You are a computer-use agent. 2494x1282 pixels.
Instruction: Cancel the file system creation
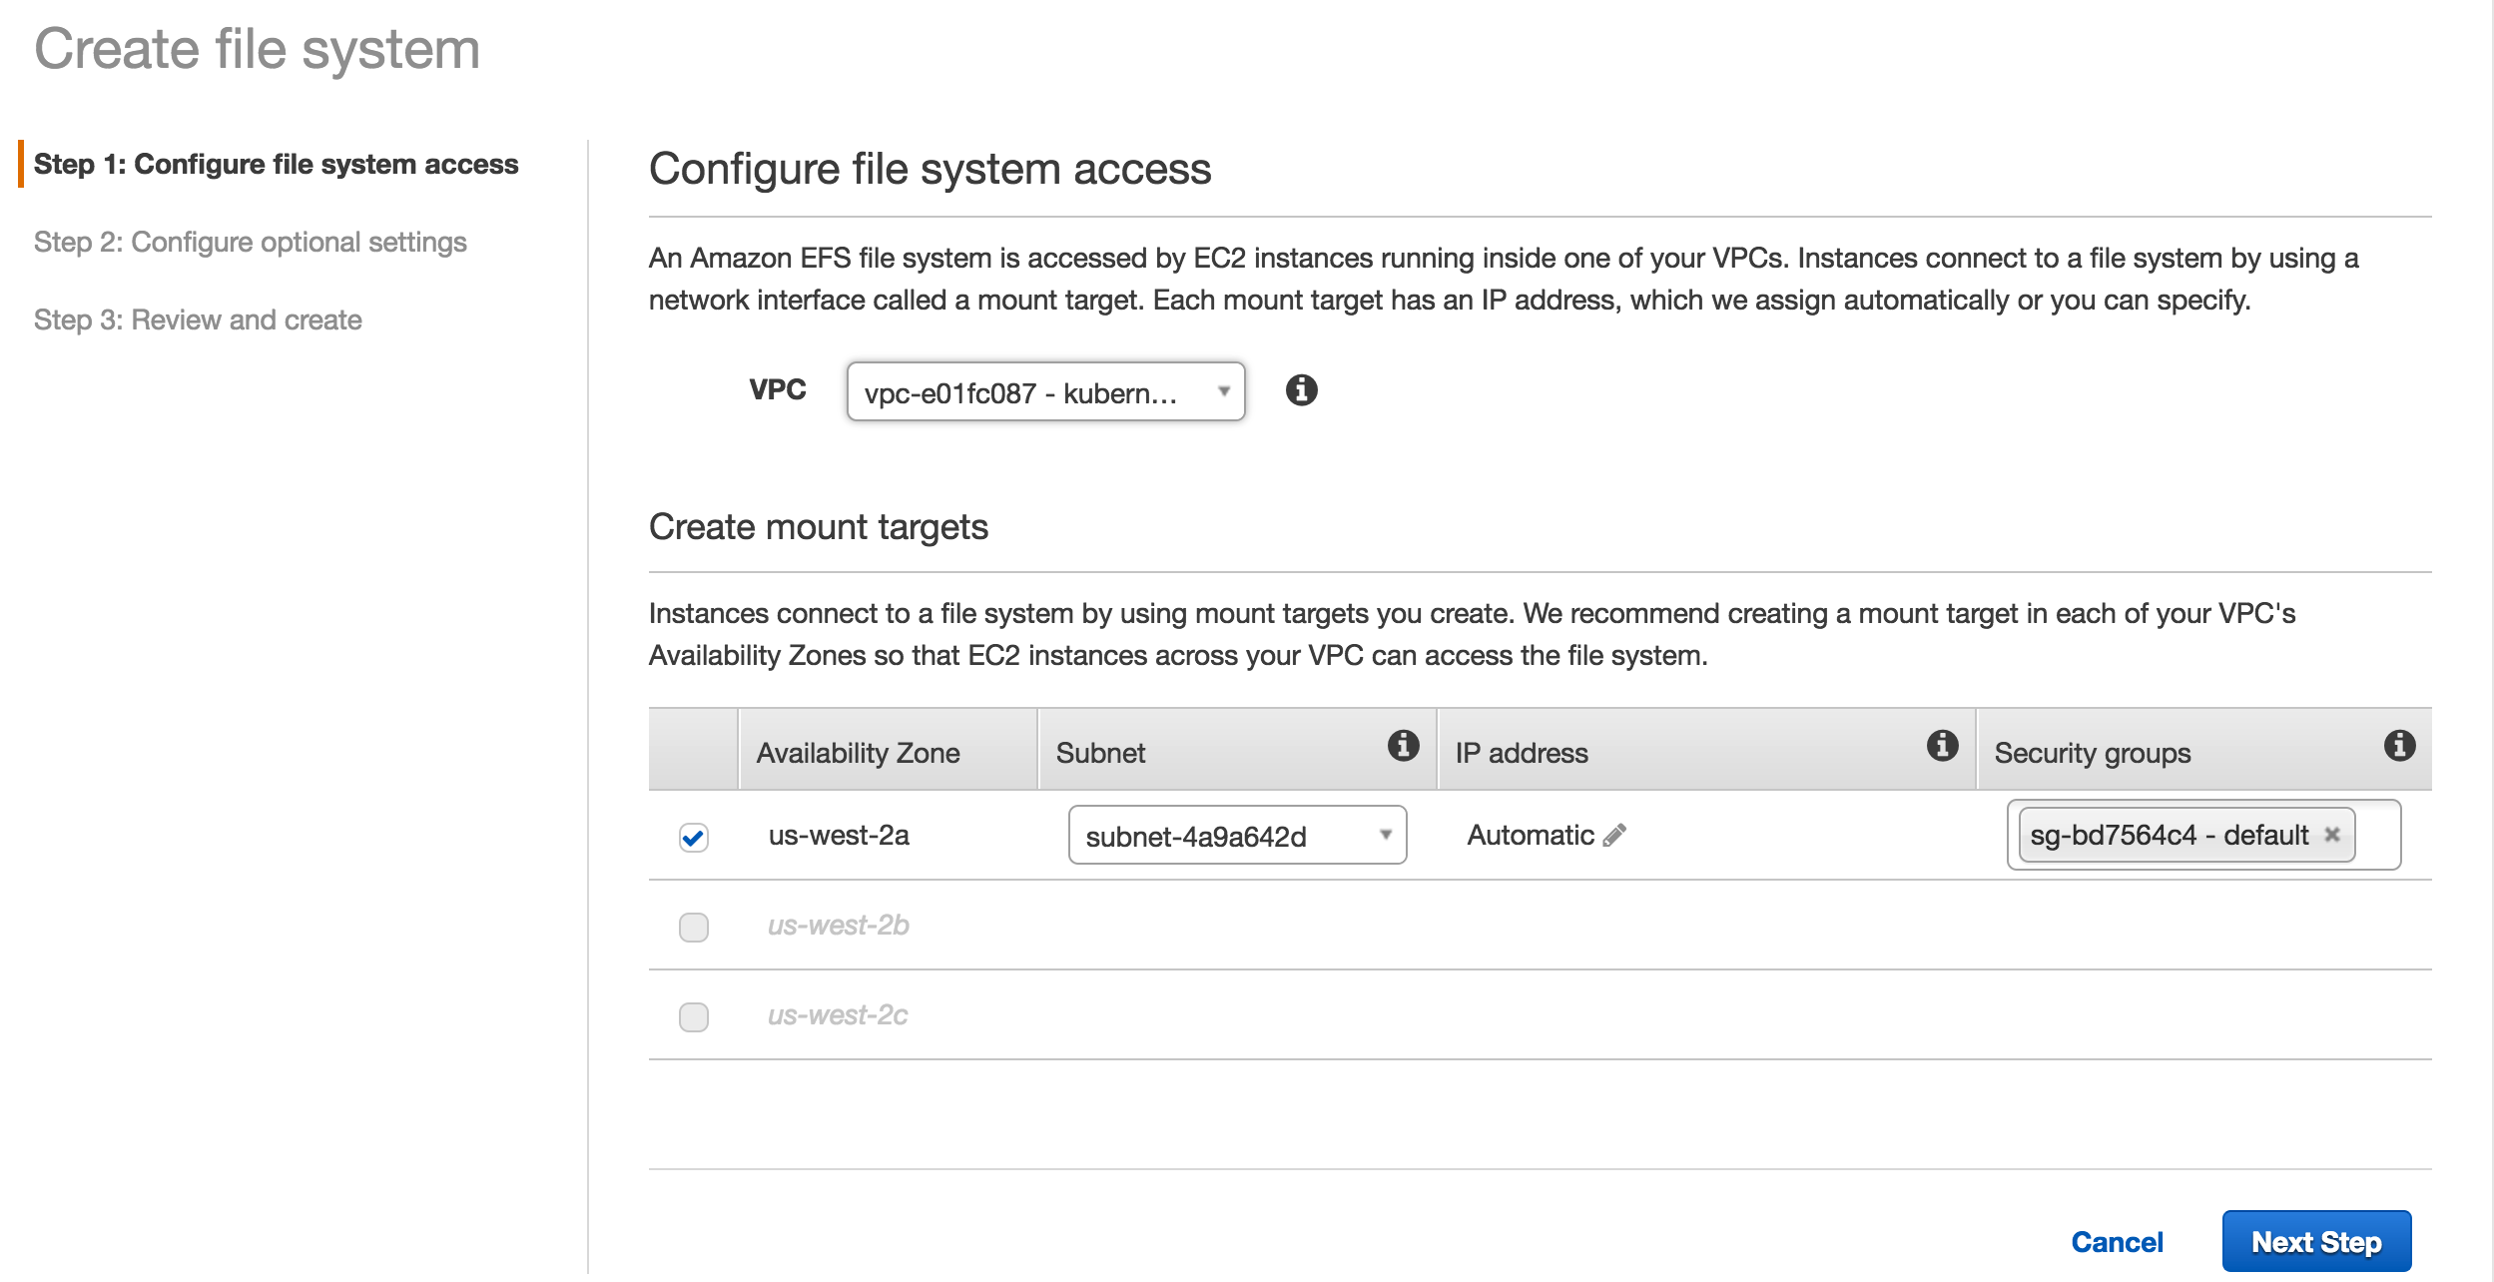(x=2117, y=1240)
